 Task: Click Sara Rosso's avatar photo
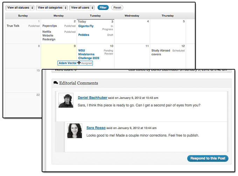(75, 131)
